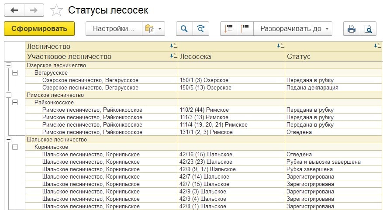Click the find next search icon
Screen dimensions: 383x210
coord(201,29)
